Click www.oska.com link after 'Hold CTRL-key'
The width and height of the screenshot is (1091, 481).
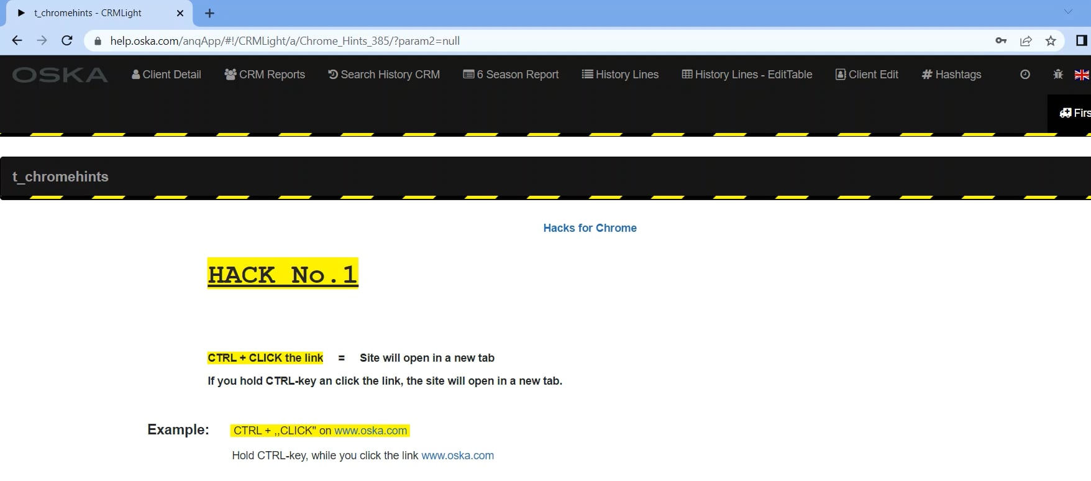coord(457,456)
